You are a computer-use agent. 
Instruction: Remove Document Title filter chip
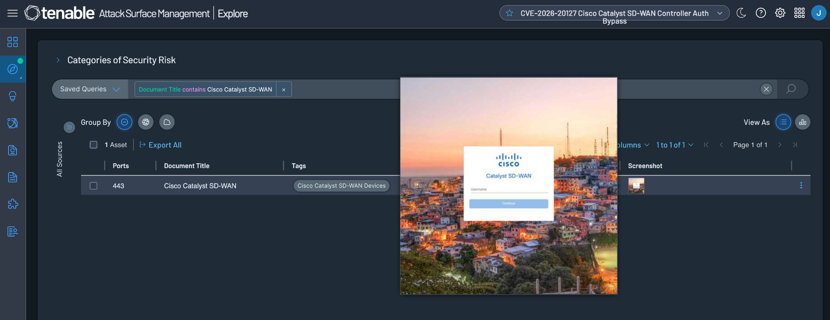[284, 90]
